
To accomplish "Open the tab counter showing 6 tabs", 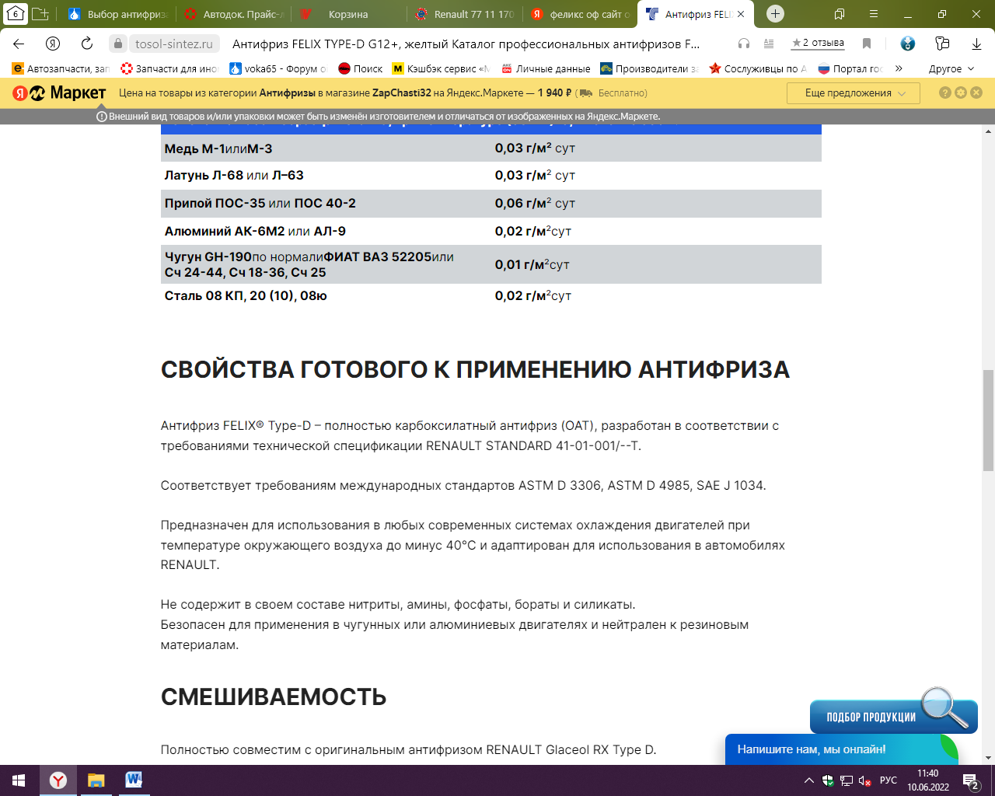I will coord(16,13).
